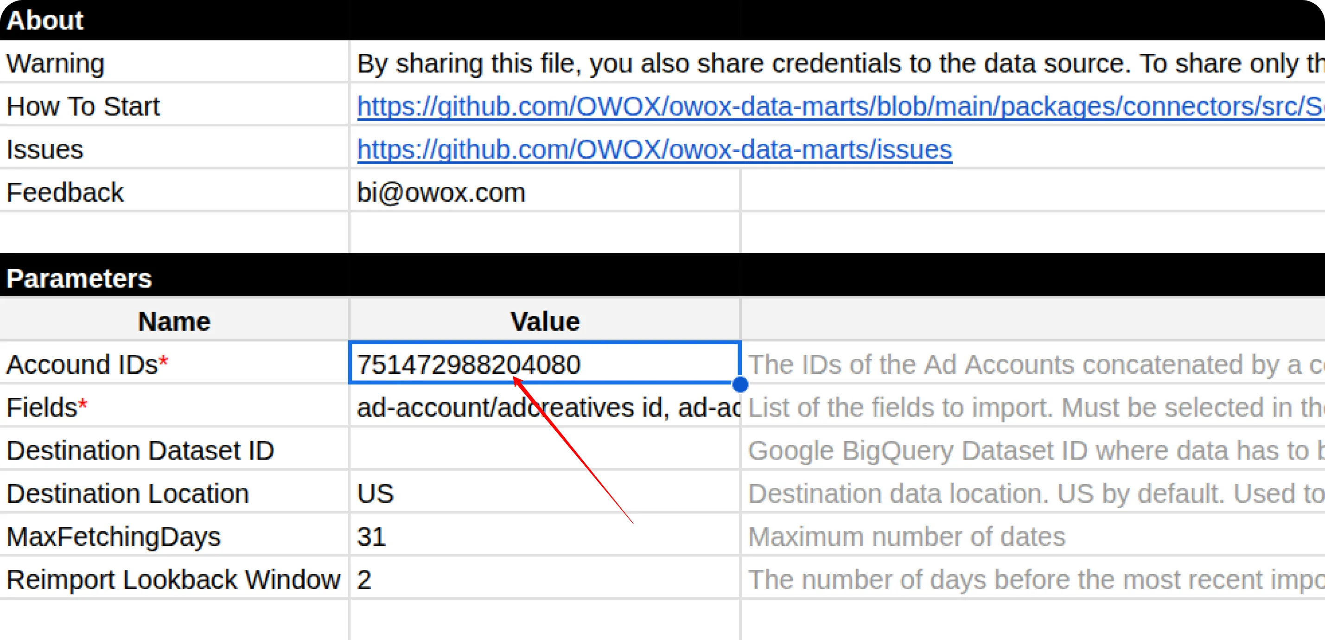Viewport: 1325px width, 640px height.
Task: Select the Fields value cell
Action: (x=544, y=408)
